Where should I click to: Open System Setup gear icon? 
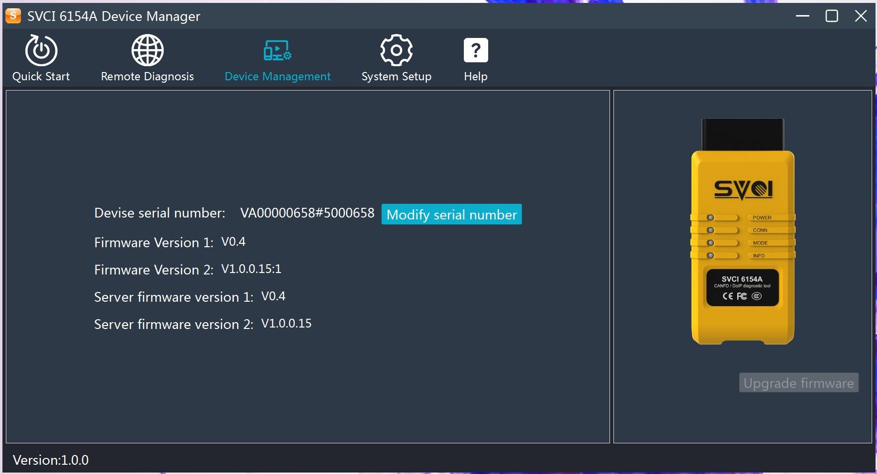[396, 50]
